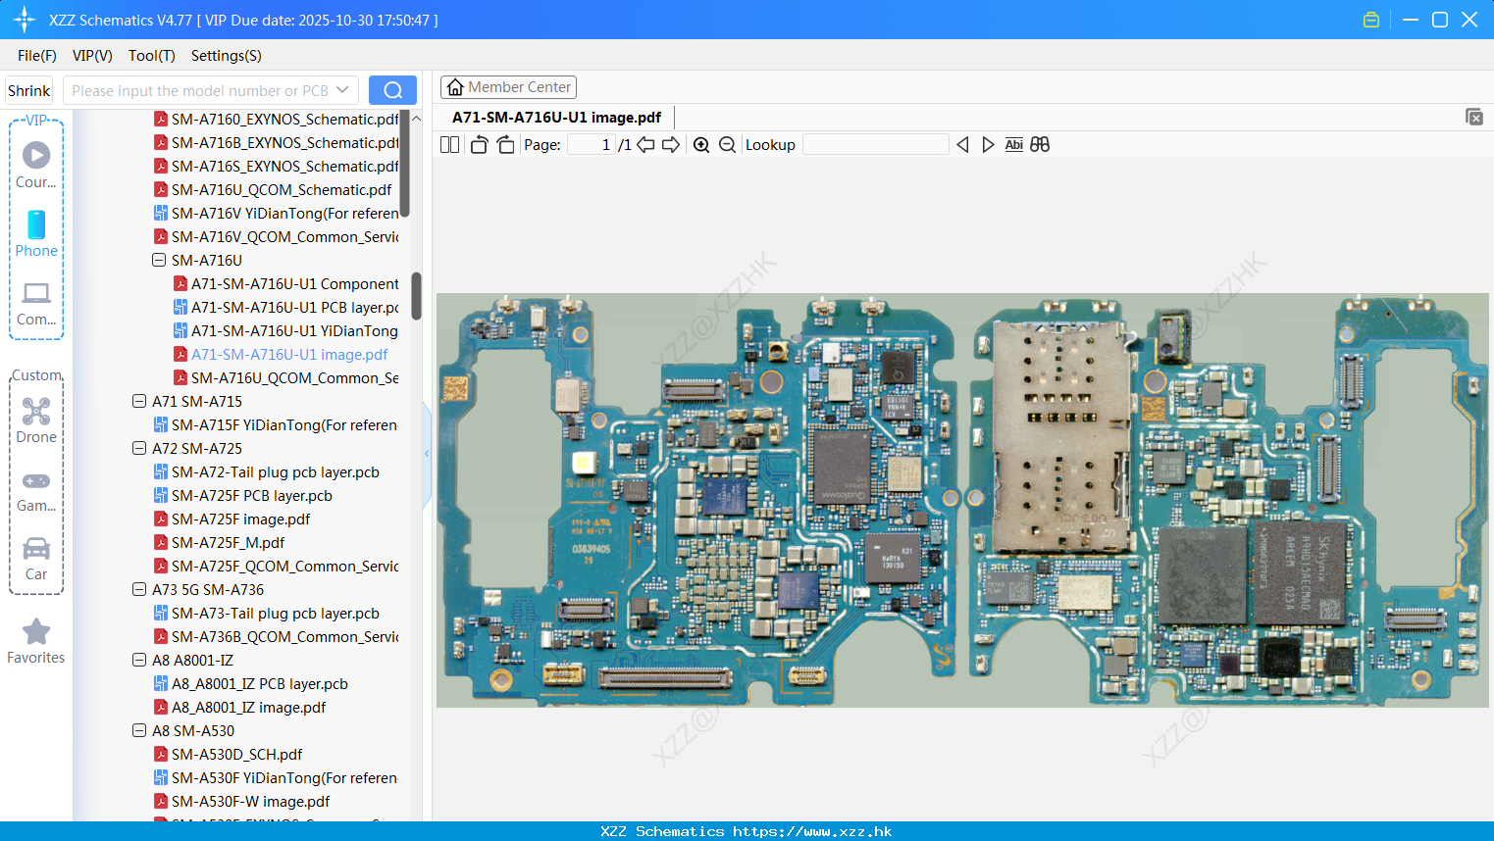
Task: Open SM-A725F_M.pdf
Action: coord(220,542)
